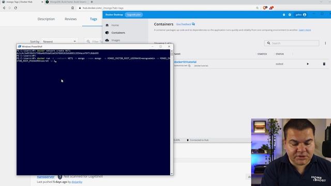Switch to Description tab on Docker Hub

tap(46, 19)
